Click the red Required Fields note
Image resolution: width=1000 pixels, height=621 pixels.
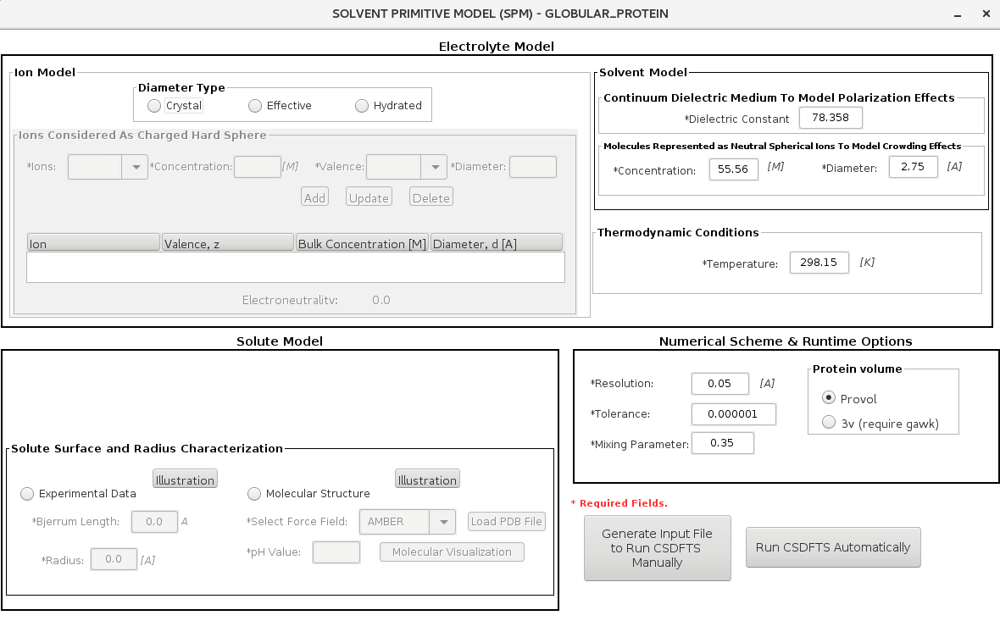(x=619, y=503)
